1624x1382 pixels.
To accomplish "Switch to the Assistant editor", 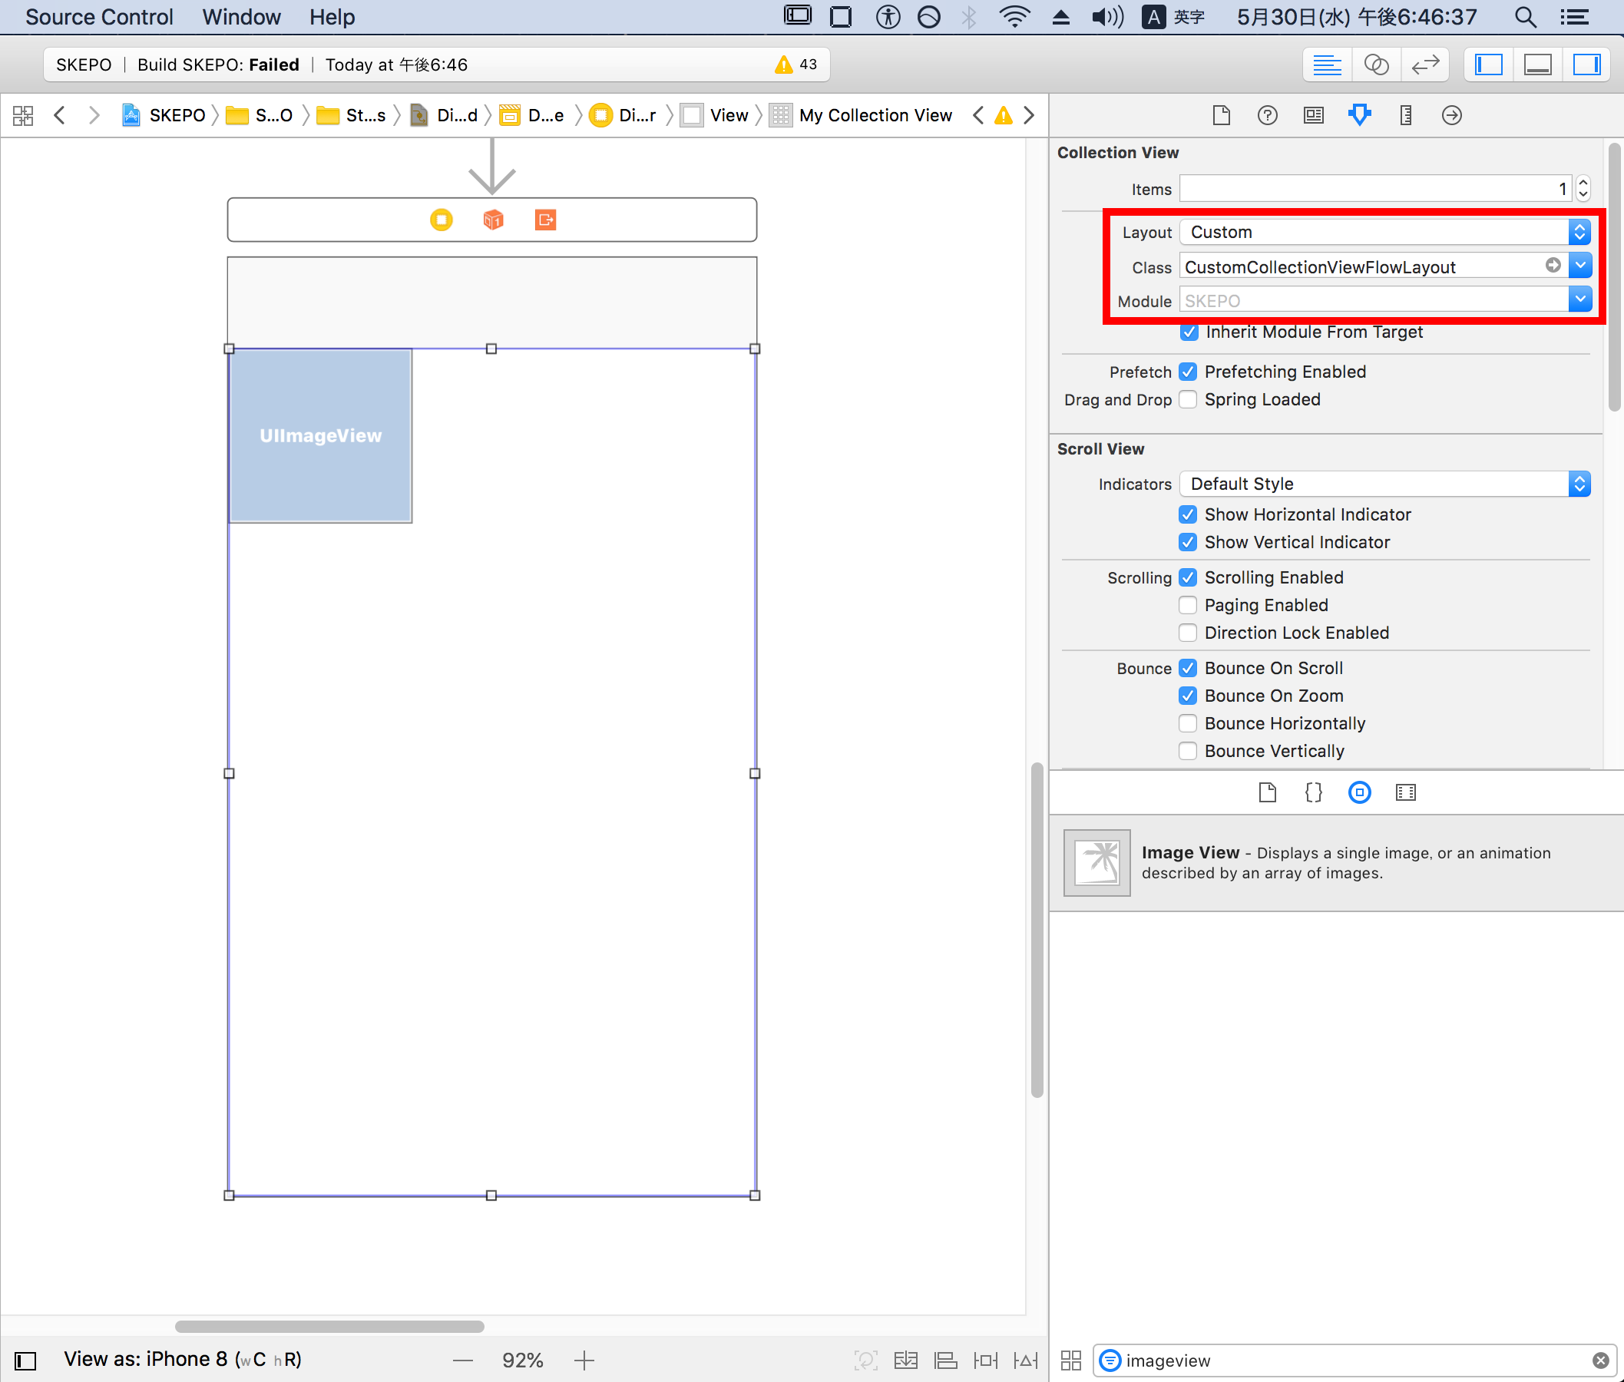I will point(1376,64).
